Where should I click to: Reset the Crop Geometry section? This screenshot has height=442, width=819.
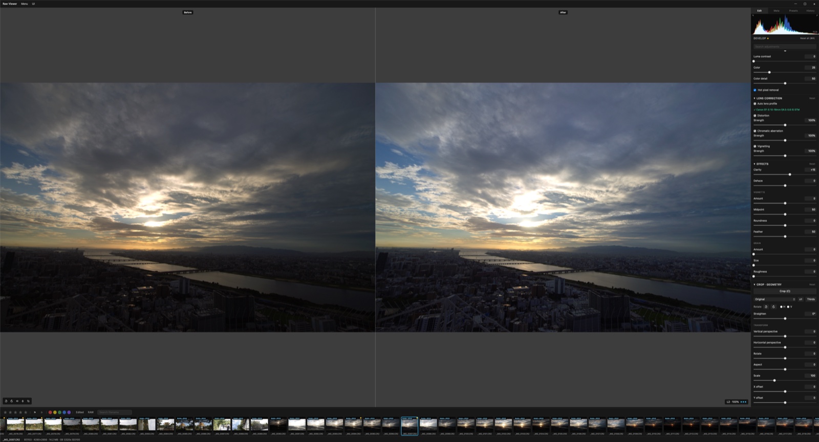[812, 284]
